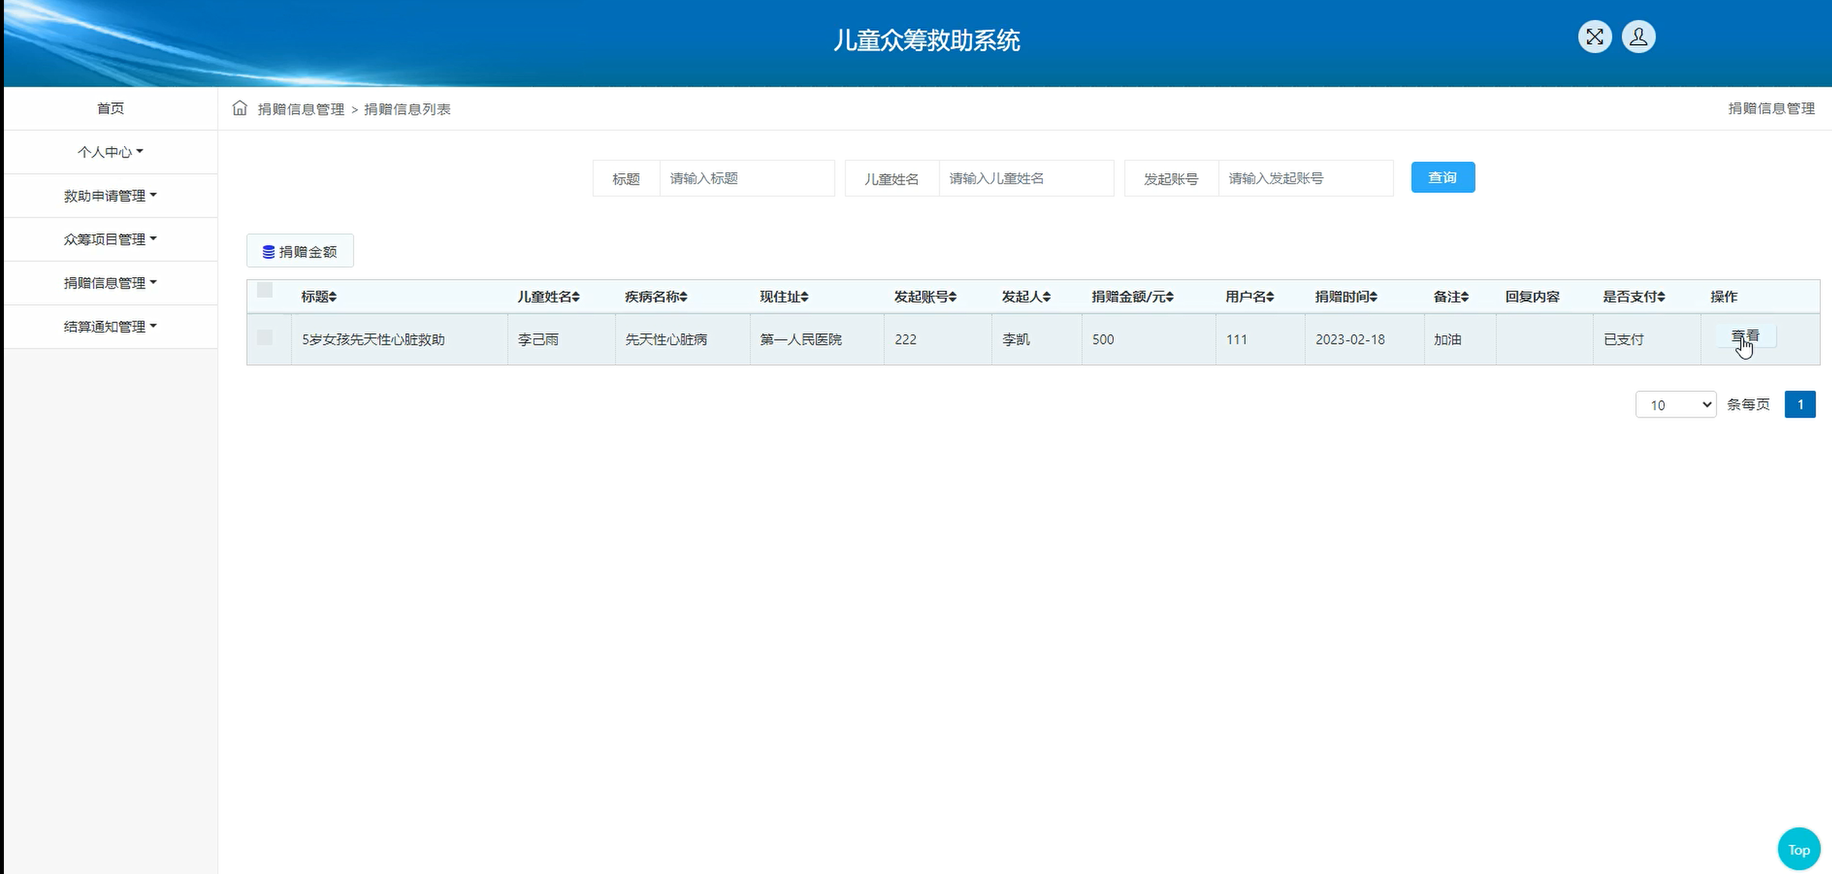Click the donation amount value 500
This screenshot has width=1832, height=874.
[1103, 340]
